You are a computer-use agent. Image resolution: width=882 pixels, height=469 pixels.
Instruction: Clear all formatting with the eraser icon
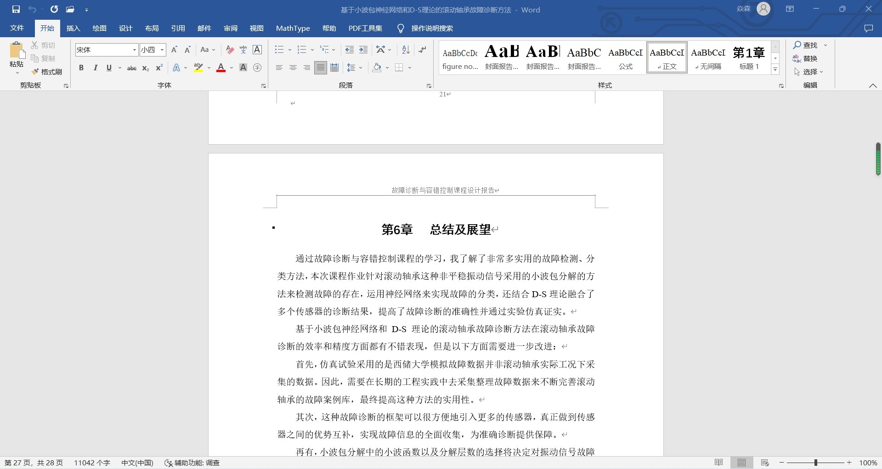pos(230,50)
